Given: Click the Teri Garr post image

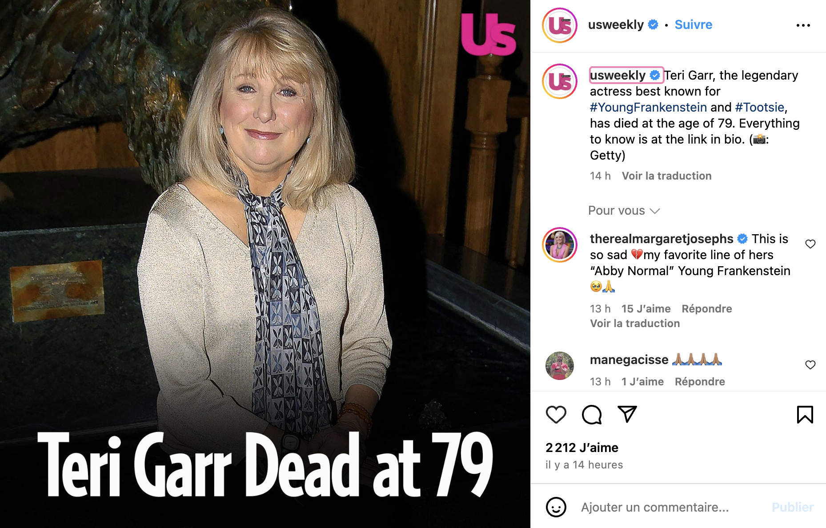Looking at the screenshot, I should (265, 264).
